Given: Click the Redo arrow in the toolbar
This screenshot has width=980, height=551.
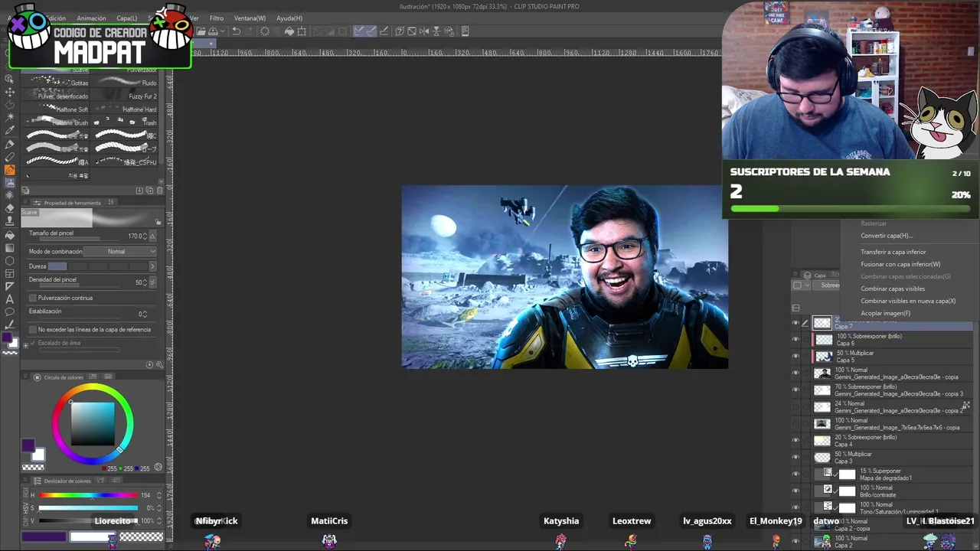Looking at the screenshot, I should pos(250,31).
